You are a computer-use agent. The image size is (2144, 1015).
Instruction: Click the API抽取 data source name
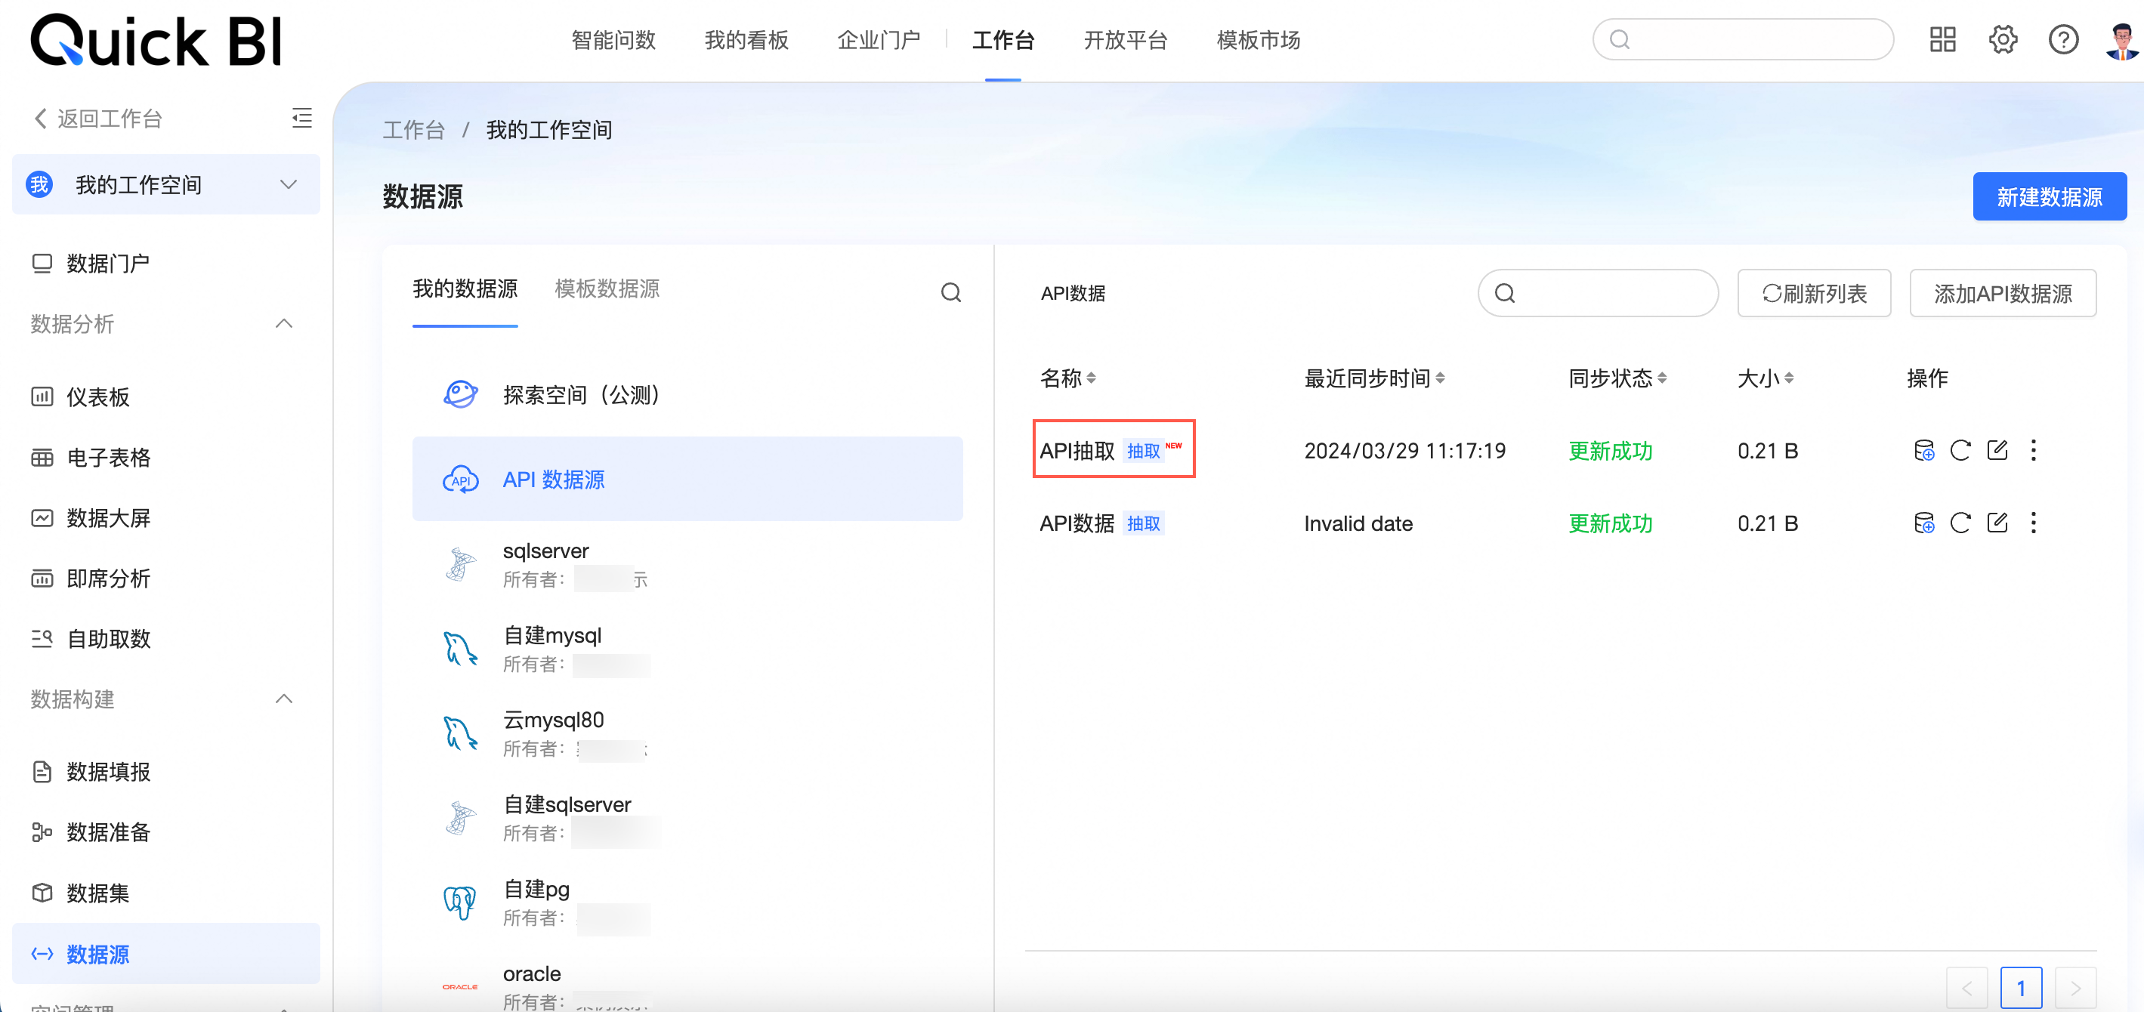pyautogui.click(x=1077, y=451)
